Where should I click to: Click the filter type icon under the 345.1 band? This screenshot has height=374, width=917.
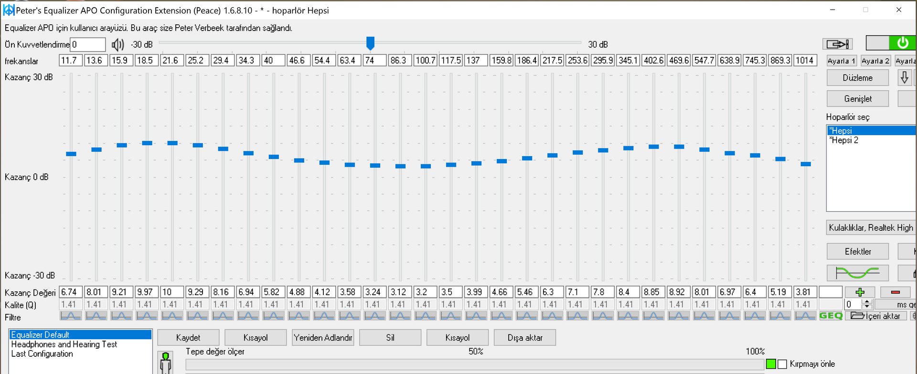pyautogui.click(x=628, y=316)
